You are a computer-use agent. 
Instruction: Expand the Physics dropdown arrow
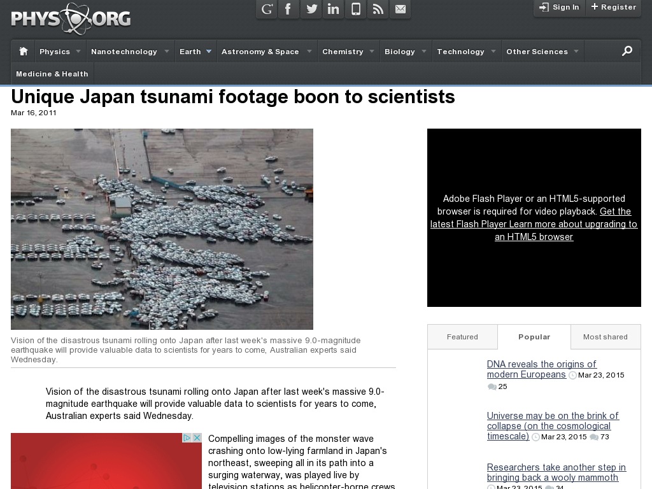78,51
